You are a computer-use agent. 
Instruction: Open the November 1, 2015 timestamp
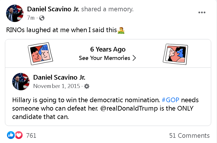57,86
